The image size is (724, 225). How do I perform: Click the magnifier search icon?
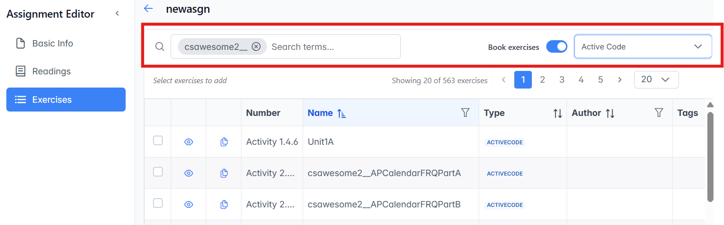pyautogui.click(x=159, y=47)
